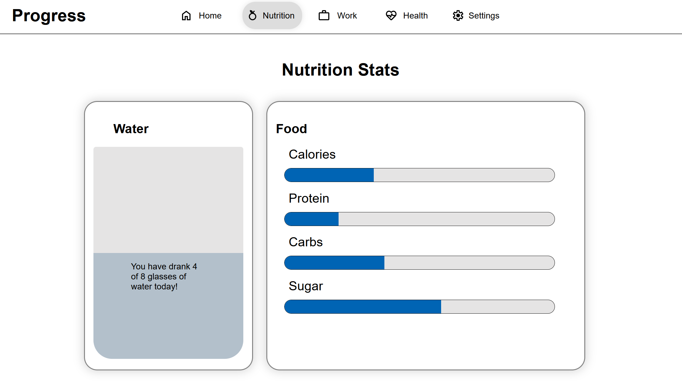The image size is (682, 381).
Task: Click the water glasses status message
Action: (x=164, y=276)
